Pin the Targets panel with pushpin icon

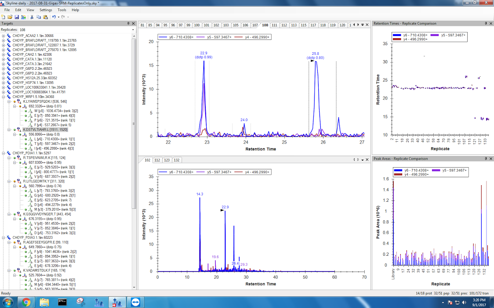point(128,23)
